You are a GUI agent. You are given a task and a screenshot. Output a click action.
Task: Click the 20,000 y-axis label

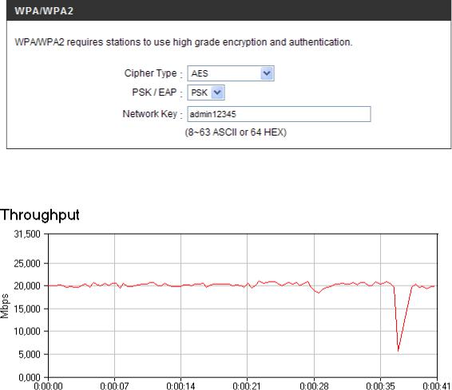coord(27,286)
